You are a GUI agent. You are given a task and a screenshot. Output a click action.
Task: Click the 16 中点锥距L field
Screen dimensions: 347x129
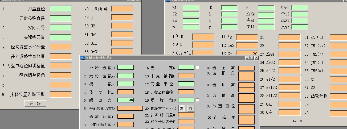186,76
